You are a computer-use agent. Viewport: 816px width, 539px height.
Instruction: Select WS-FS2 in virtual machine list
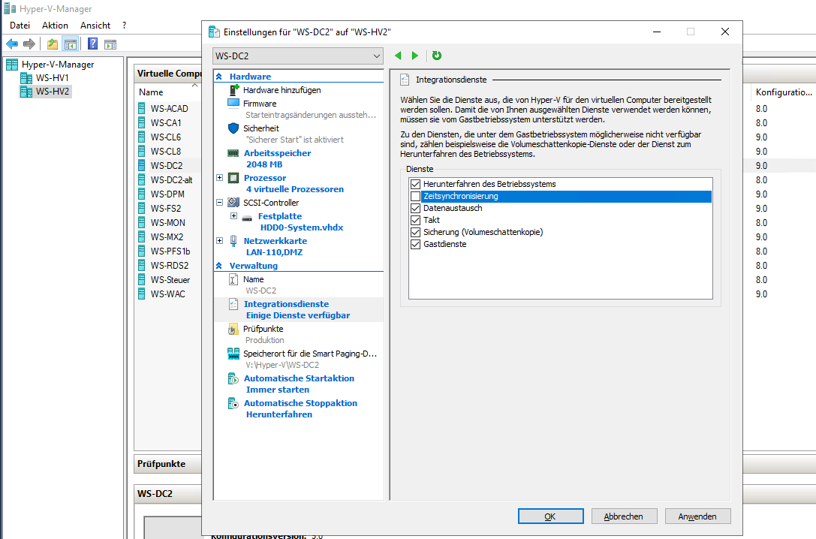pos(165,208)
